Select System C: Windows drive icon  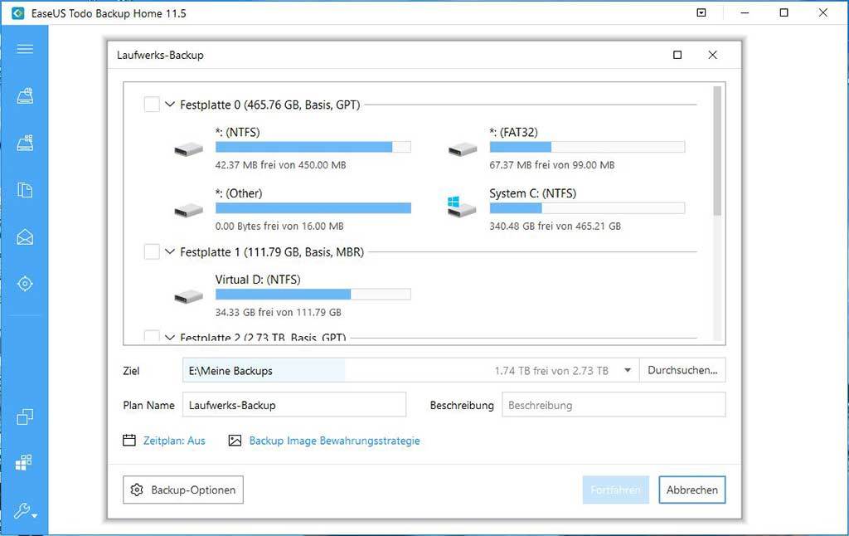pyautogui.click(x=462, y=207)
